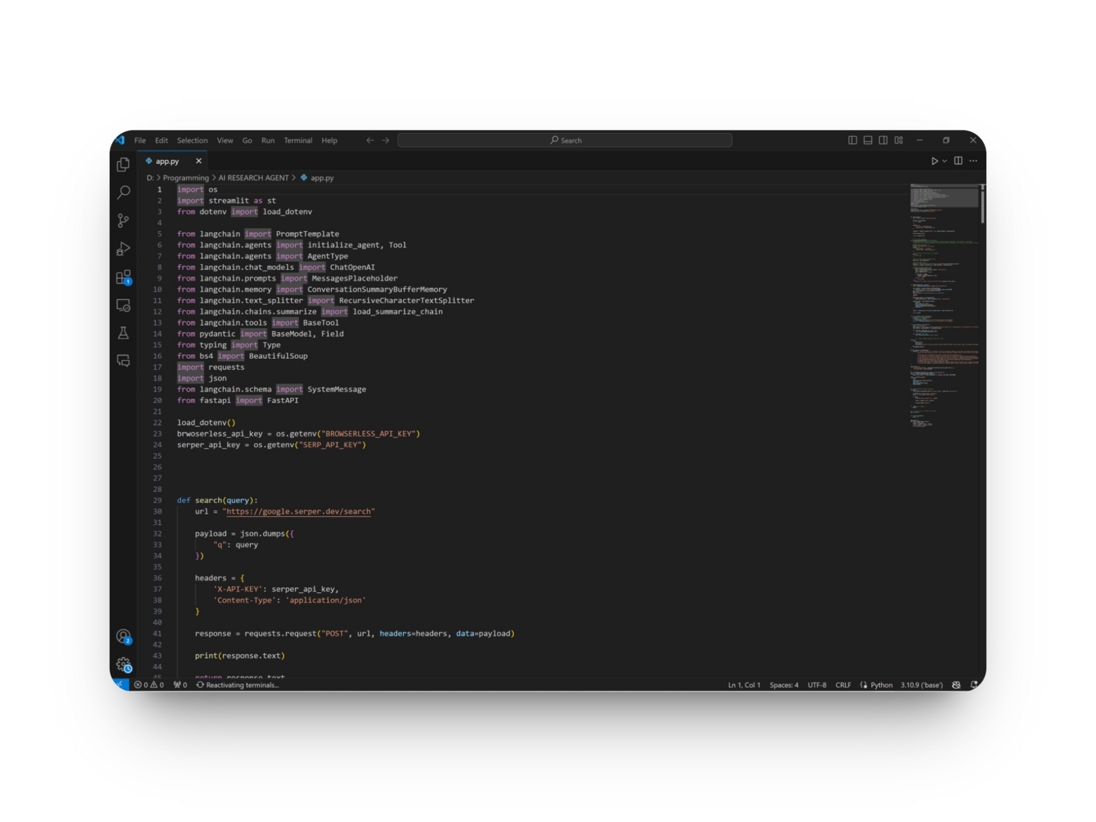Click the Copilot status icon in the status bar
Screen dimensions: 1096x822
coord(956,685)
